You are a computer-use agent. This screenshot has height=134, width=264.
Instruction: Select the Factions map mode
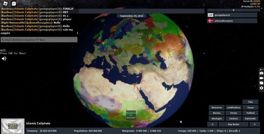[x=234, y=118]
